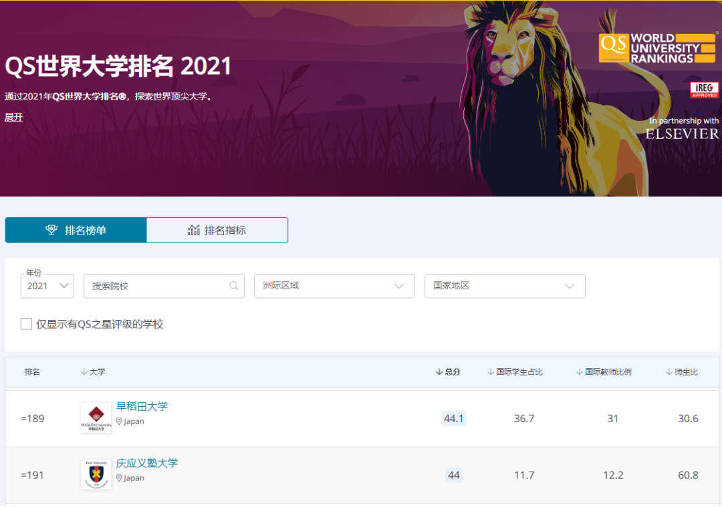Click the =191 rank cell
This screenshot has width=722, height=507.
32,475
